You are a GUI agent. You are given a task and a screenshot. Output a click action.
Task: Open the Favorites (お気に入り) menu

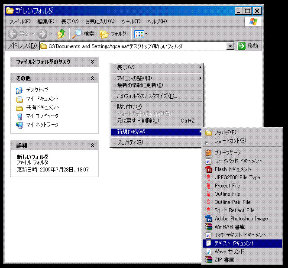coord(100,22)
